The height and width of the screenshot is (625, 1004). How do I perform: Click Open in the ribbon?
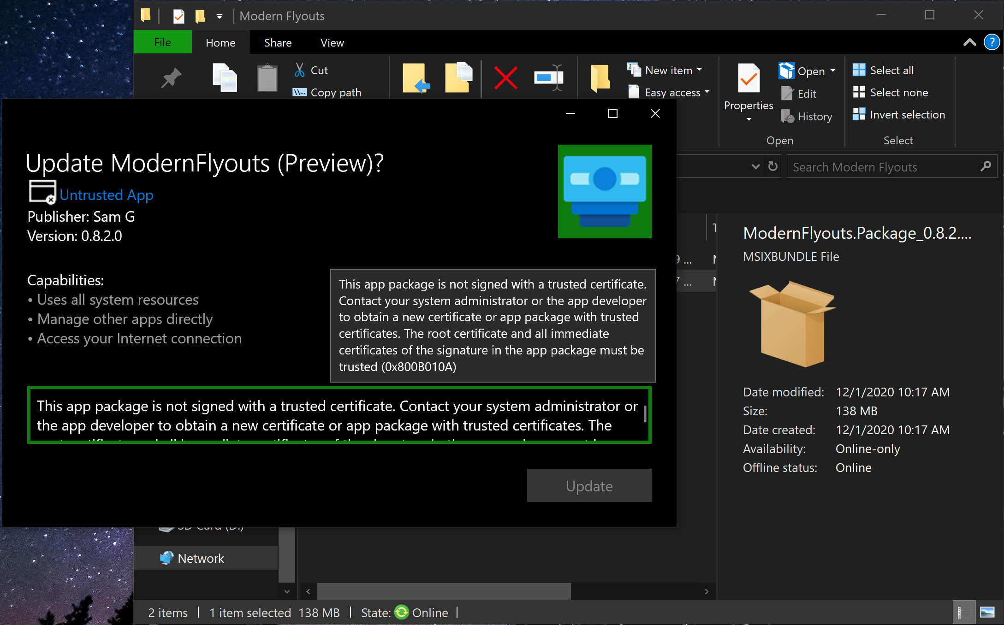pos(802,71)
